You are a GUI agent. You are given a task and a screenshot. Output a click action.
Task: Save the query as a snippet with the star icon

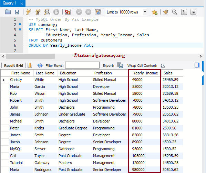(154, 12)
